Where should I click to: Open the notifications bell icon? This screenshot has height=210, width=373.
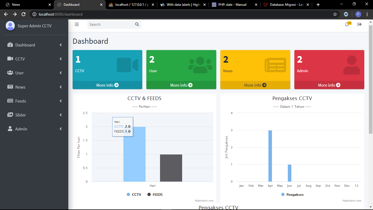coord(347,25)
